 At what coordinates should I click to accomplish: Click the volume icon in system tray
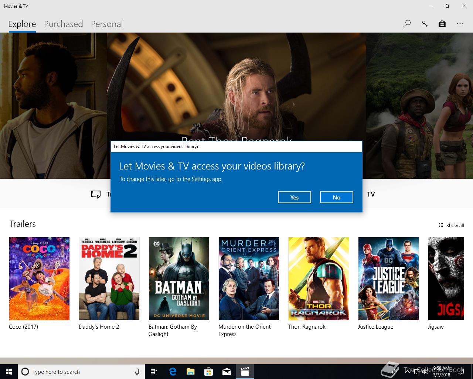pos(425,372)
